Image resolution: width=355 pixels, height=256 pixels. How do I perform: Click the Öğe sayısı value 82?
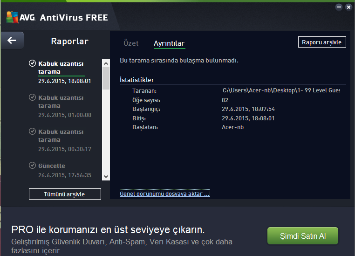225,100
